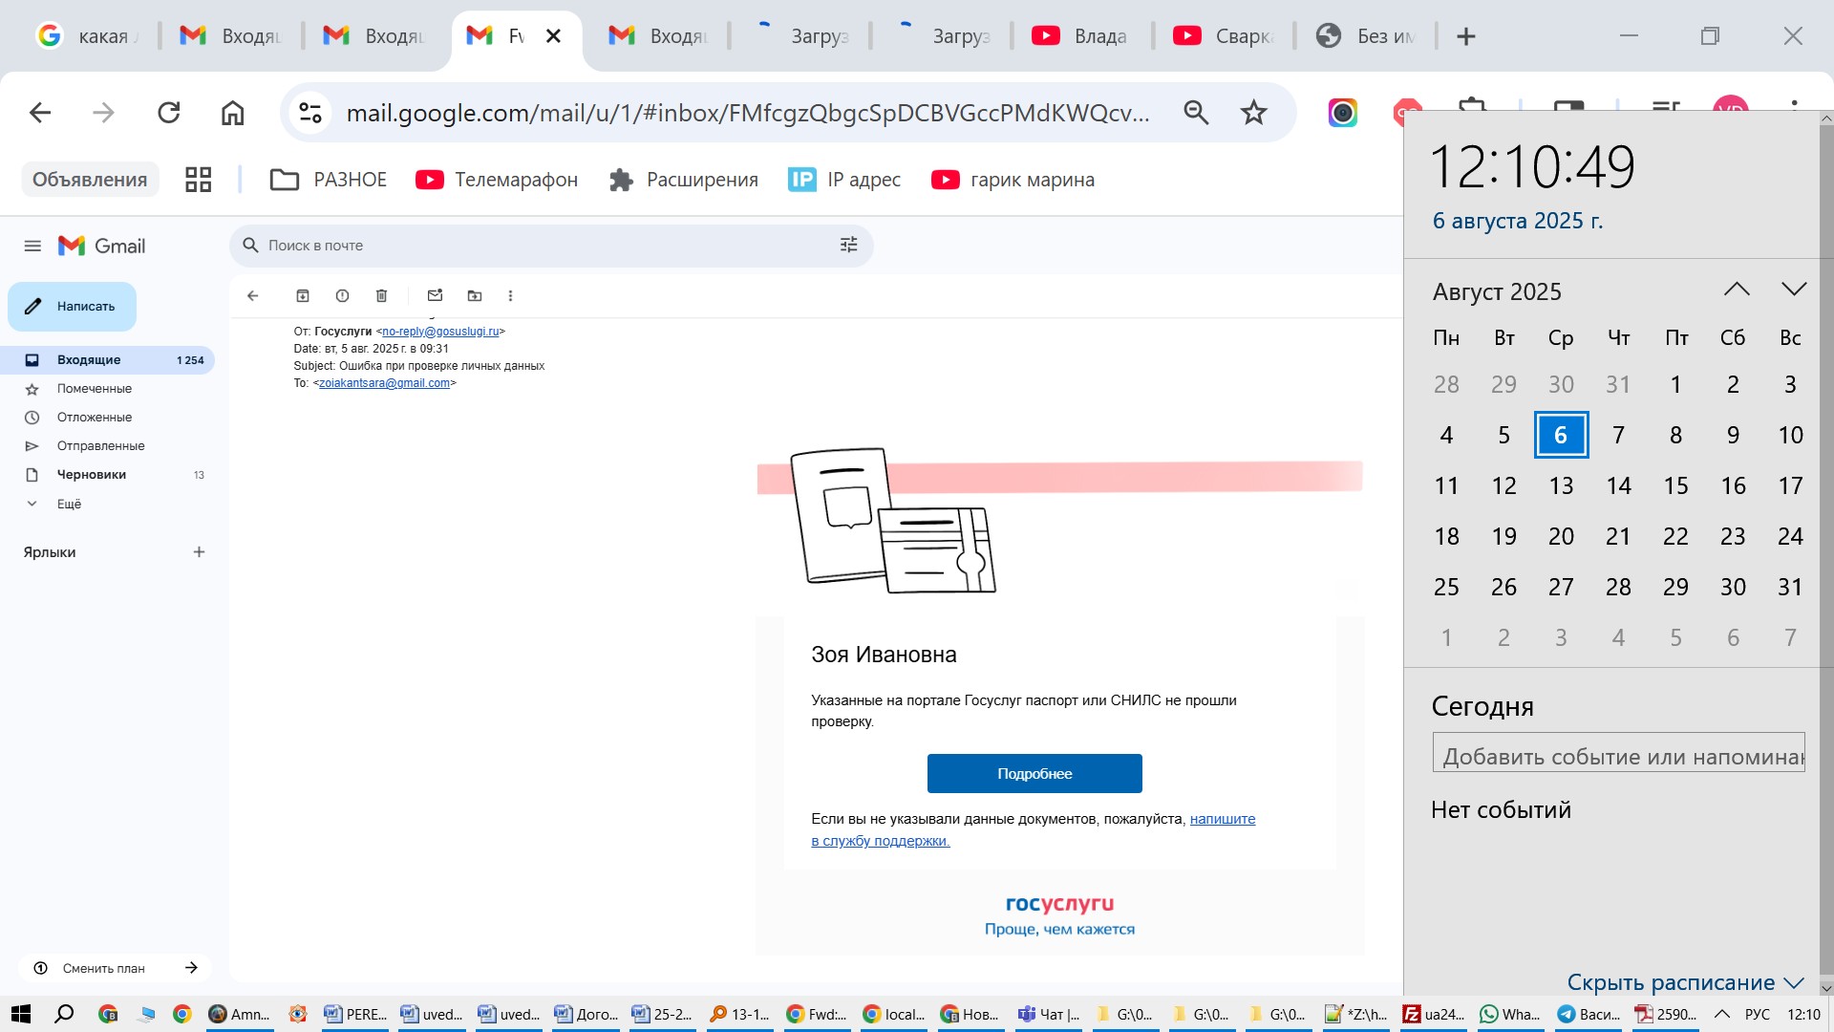
Task: Open the Windows Start menu
Action: pos(21,1014)
